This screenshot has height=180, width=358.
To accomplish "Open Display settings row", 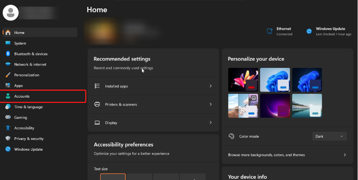I will [153, 123].
